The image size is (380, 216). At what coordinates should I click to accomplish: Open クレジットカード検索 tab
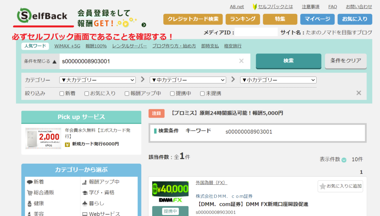(x=193, y=19)
